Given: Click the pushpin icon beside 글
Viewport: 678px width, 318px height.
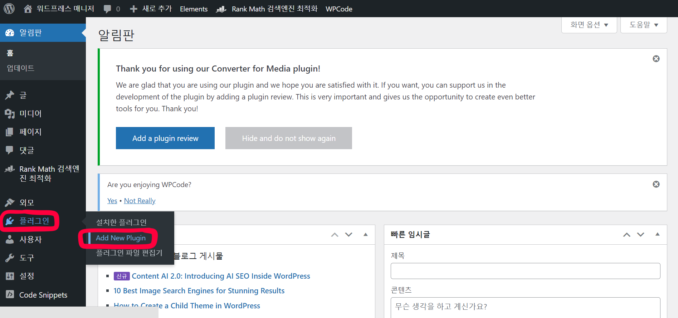Looking at the screenshot, I should (10, 95).
